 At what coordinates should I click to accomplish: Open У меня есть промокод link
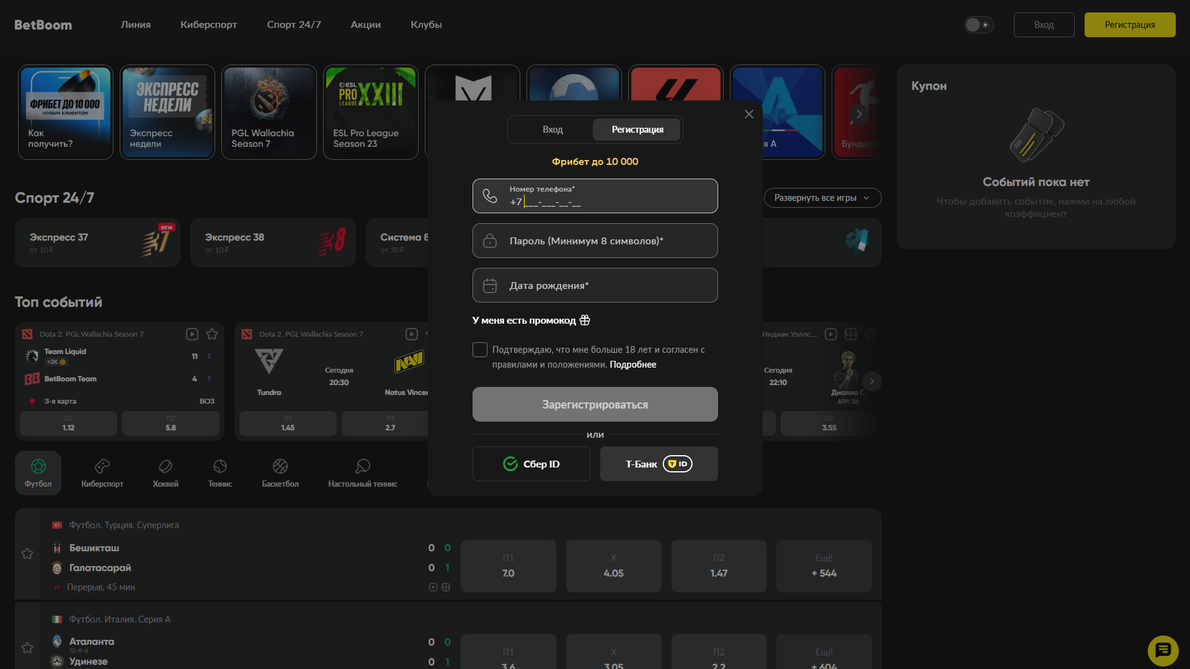[x=524, y=321]
